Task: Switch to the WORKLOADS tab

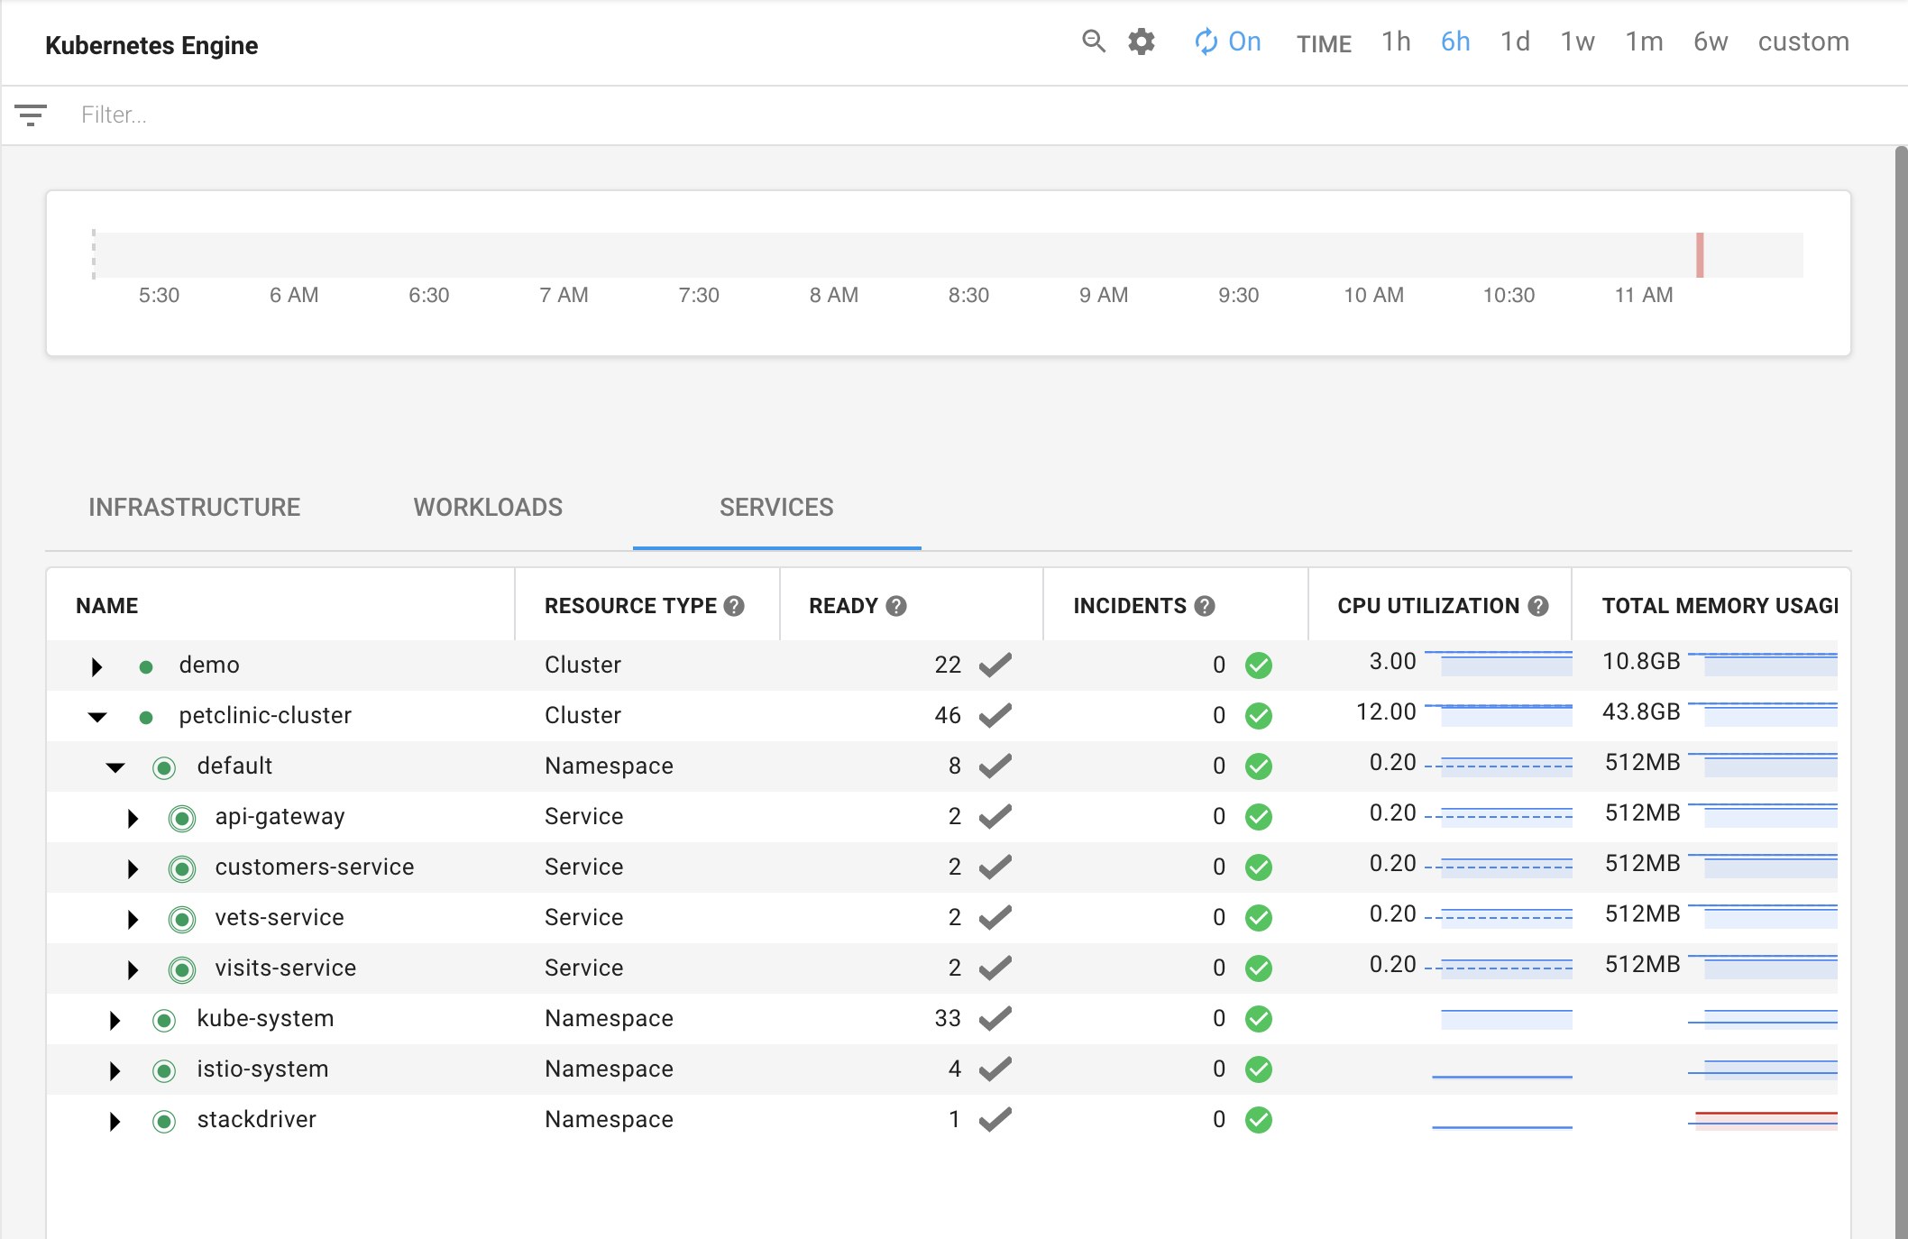Action: coord(488,508)
